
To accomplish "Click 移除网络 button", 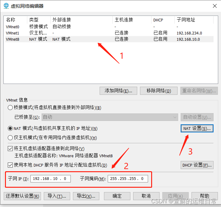I will pyautogui.click(x=159, y=91).
